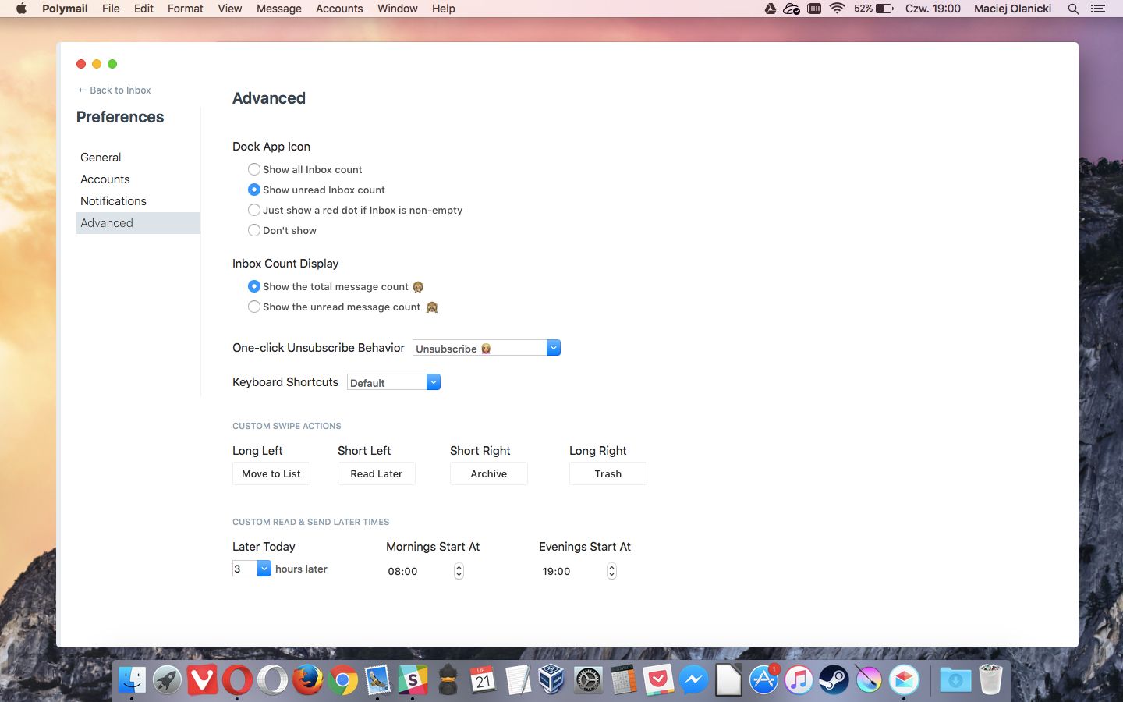This screenshot has height=702, width=1123.
Task: Change Long Right swipe Trash
Action: (608, 473)
